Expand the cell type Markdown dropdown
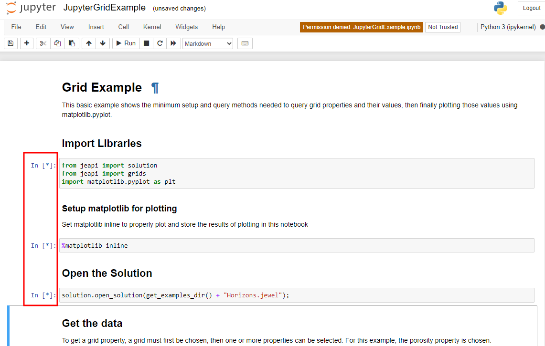Viewport: 545px width, 346px height. [208, 43]
